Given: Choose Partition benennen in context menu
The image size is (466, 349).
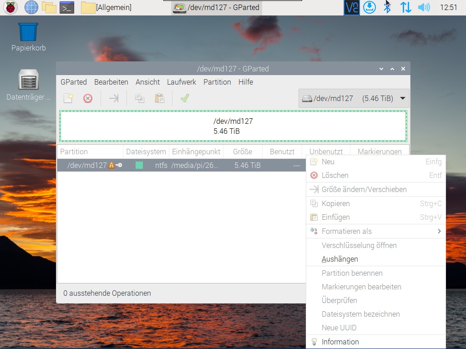Looking at the screenshot, I should [376, 273].
